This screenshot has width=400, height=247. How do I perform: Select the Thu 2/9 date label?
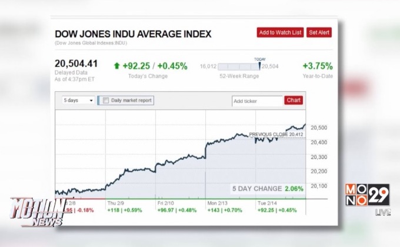click(x=115, y=202)
